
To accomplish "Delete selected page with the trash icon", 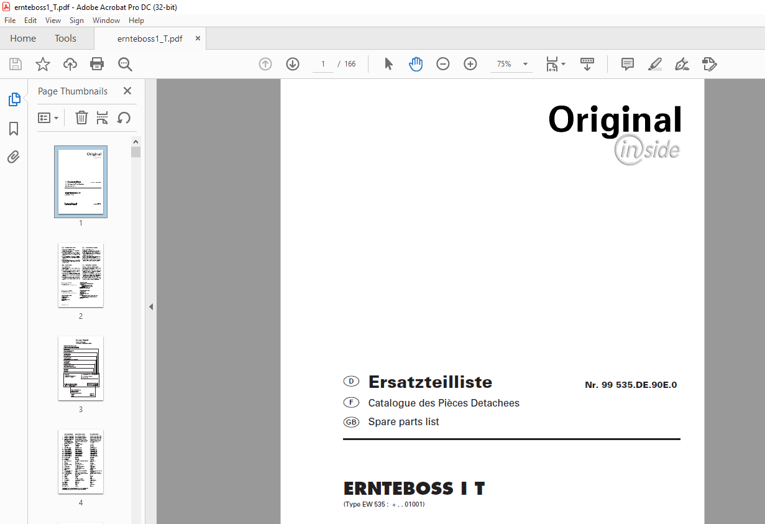I will click(x=81, y=117).
